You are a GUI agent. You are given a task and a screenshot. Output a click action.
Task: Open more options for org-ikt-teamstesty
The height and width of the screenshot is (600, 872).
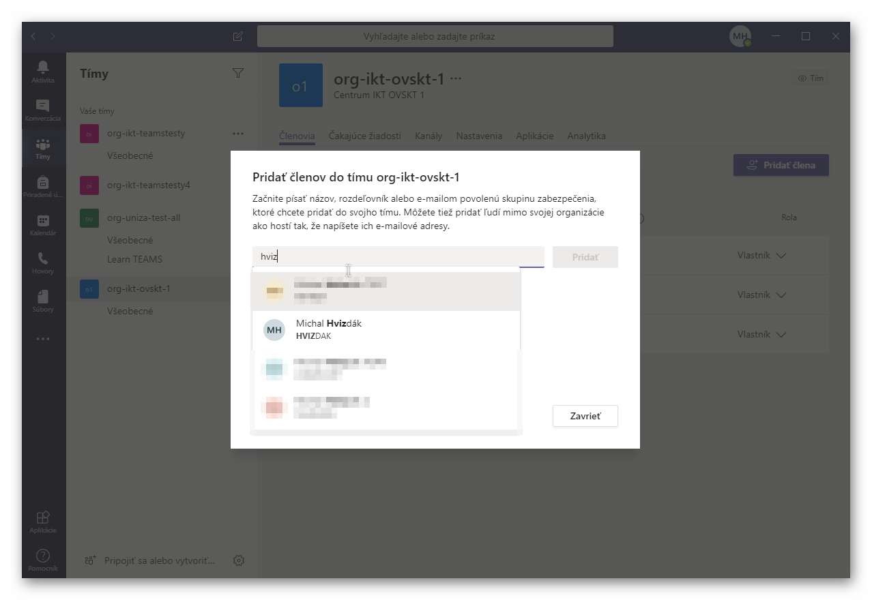[238, 134]
